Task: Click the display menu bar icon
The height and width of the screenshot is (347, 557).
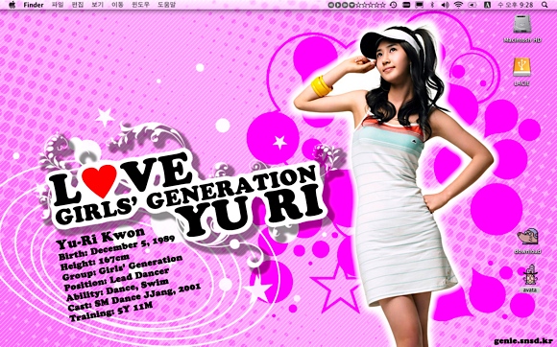Action: [x=419, y=5]
